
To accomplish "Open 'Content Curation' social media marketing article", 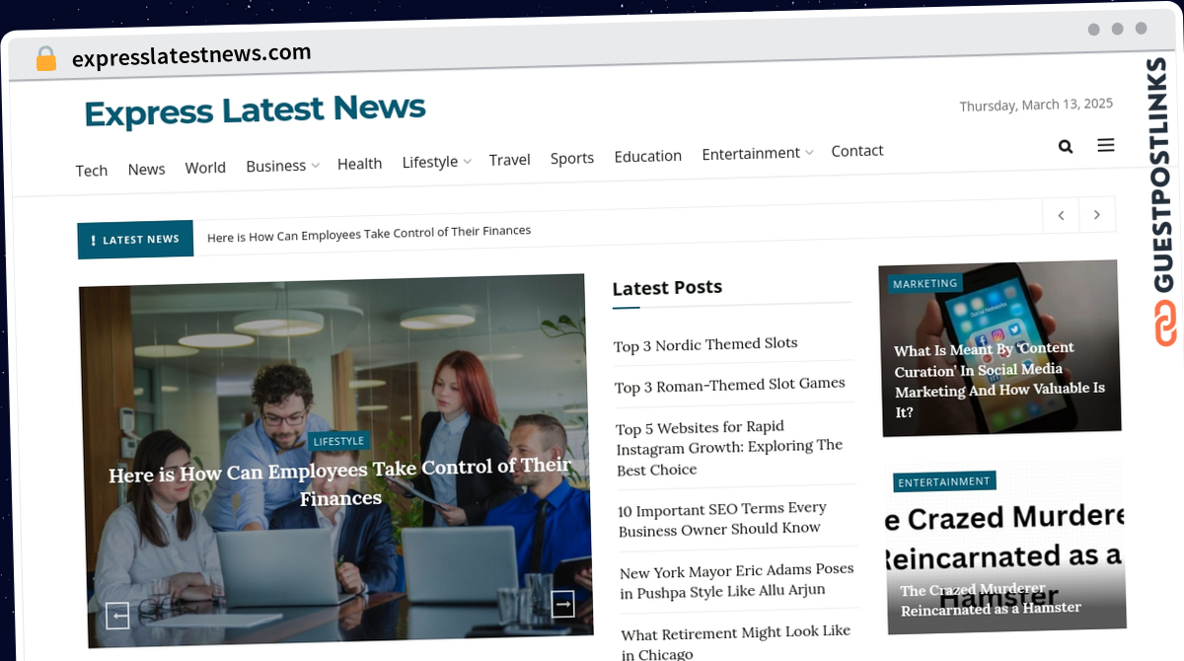I will coord(999,380).
